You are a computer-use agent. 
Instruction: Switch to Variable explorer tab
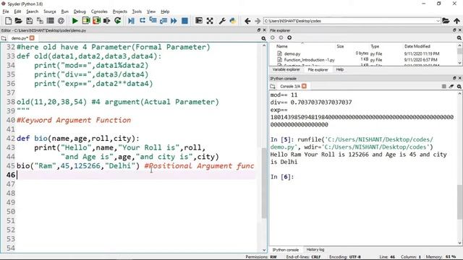coord(286,69)
